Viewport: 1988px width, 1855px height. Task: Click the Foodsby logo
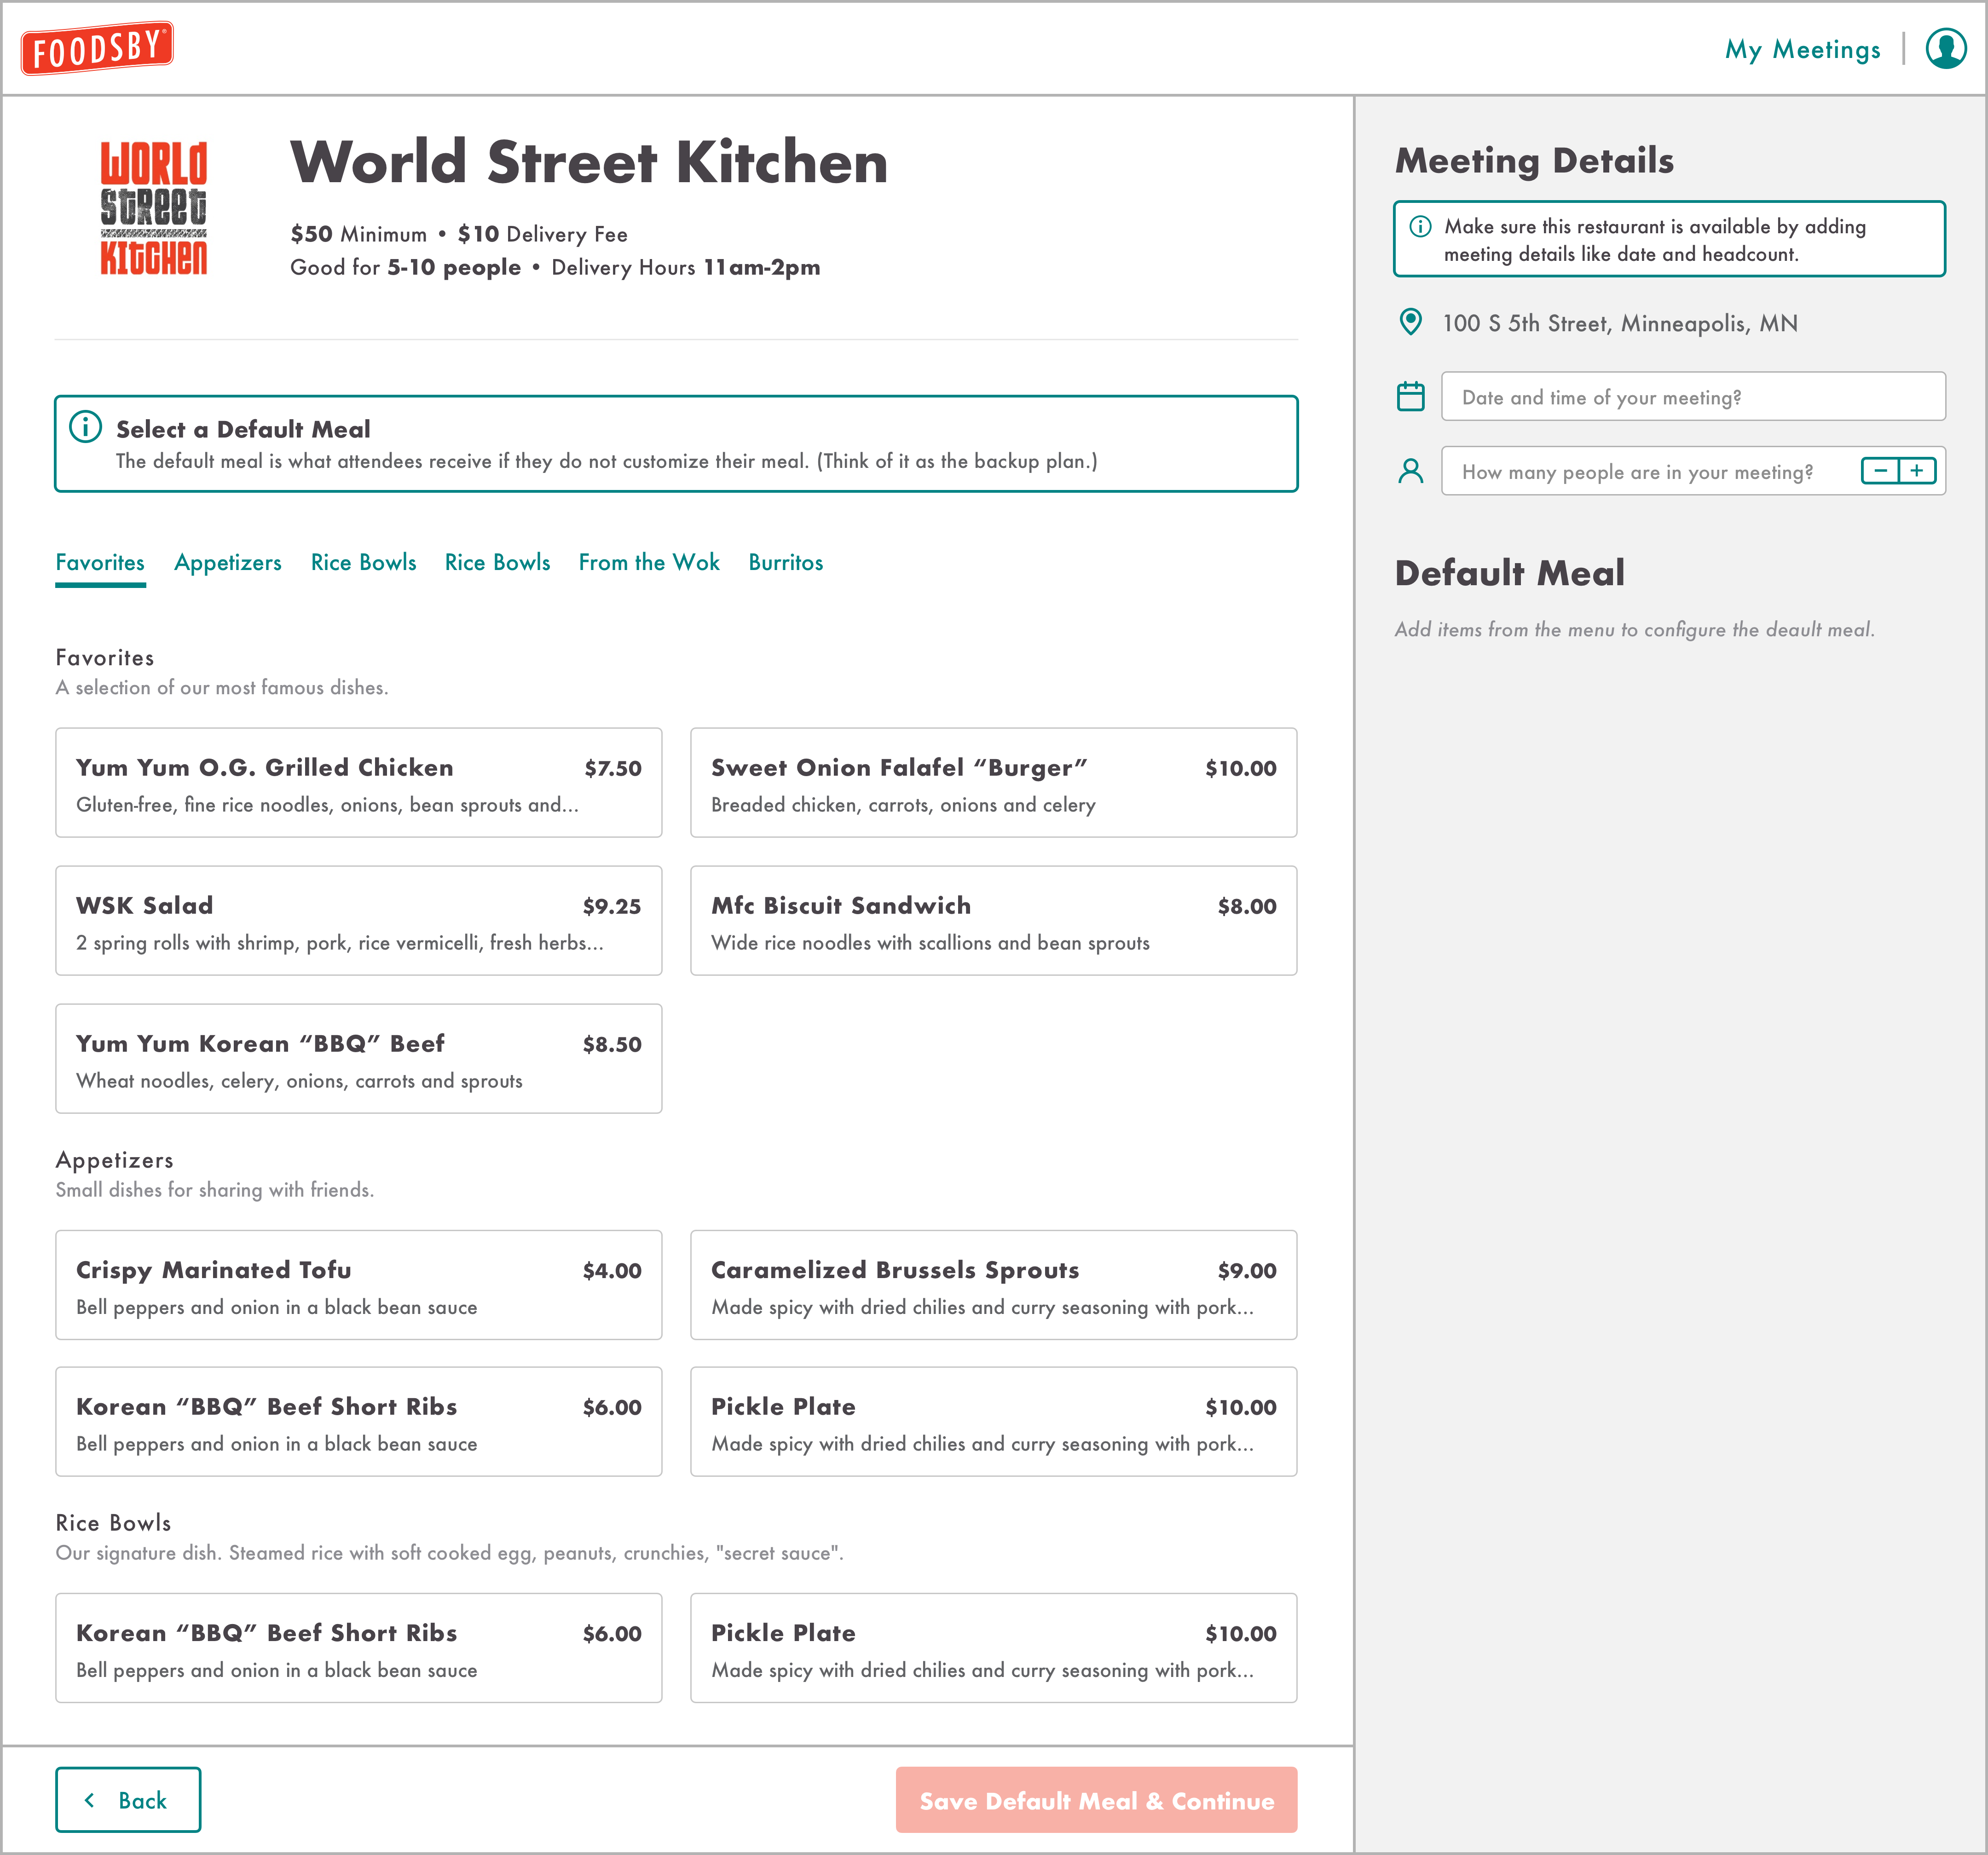(x=97, y=48)
